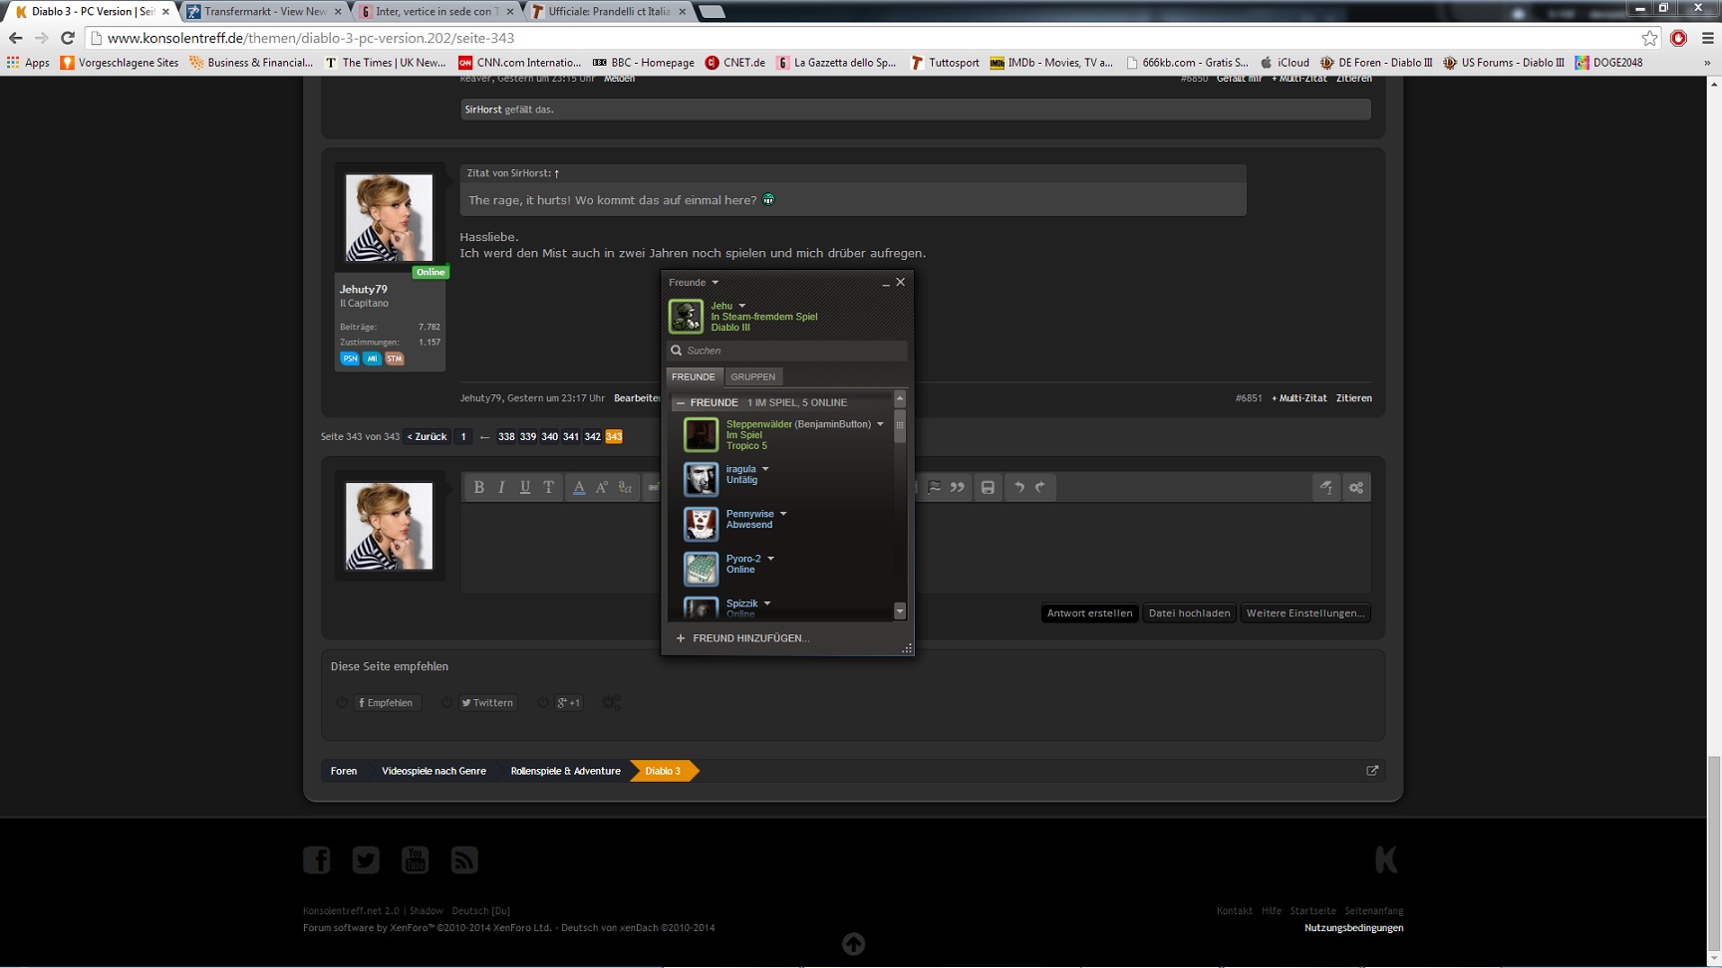
Task: Go to page 342 of the thread
Action: [592, 436]
